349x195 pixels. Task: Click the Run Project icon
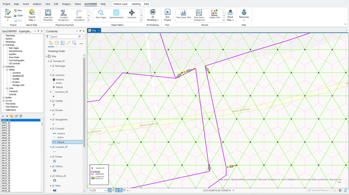coord(168,14)
